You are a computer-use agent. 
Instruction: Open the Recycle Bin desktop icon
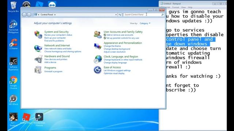[14, 7]
